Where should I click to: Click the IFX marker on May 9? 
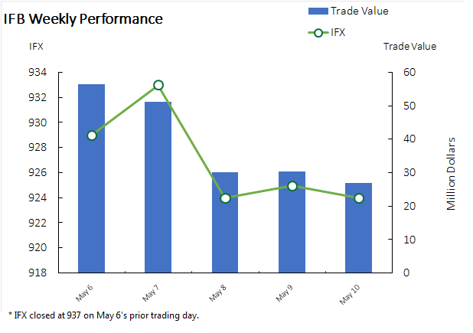292,186
